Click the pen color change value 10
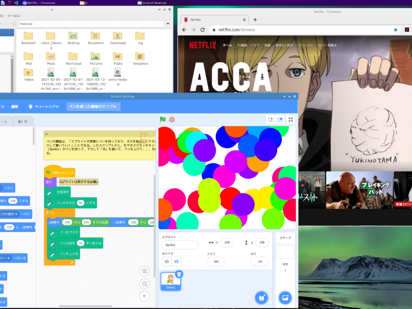412x309 pixels. [80, 243]
